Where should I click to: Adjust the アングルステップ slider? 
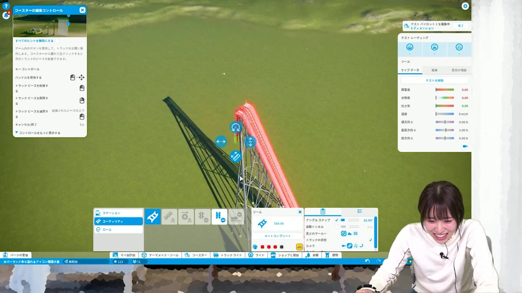pyautogui.click(x=350, y=220)
